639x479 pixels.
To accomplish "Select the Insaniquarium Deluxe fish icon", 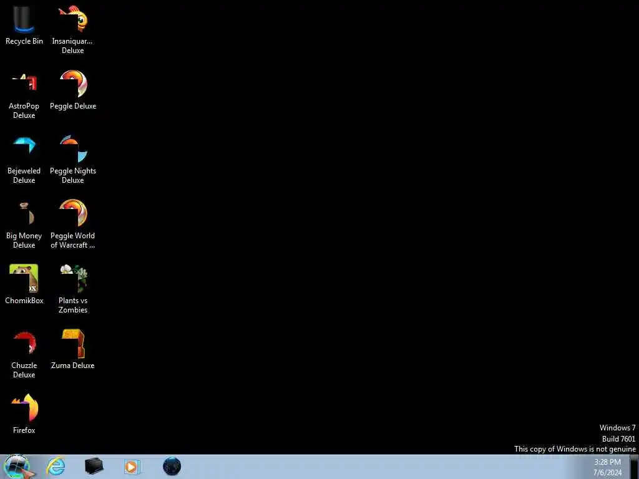I will (x=73, y=19).
